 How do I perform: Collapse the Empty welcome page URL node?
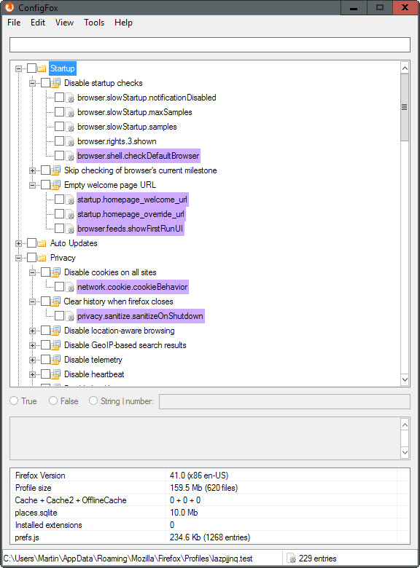32,185
